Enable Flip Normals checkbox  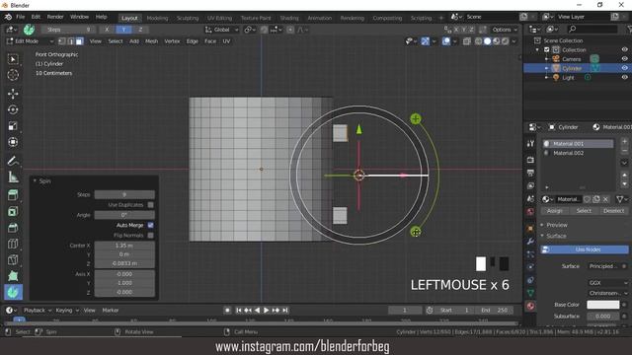[x=151, y=235]
